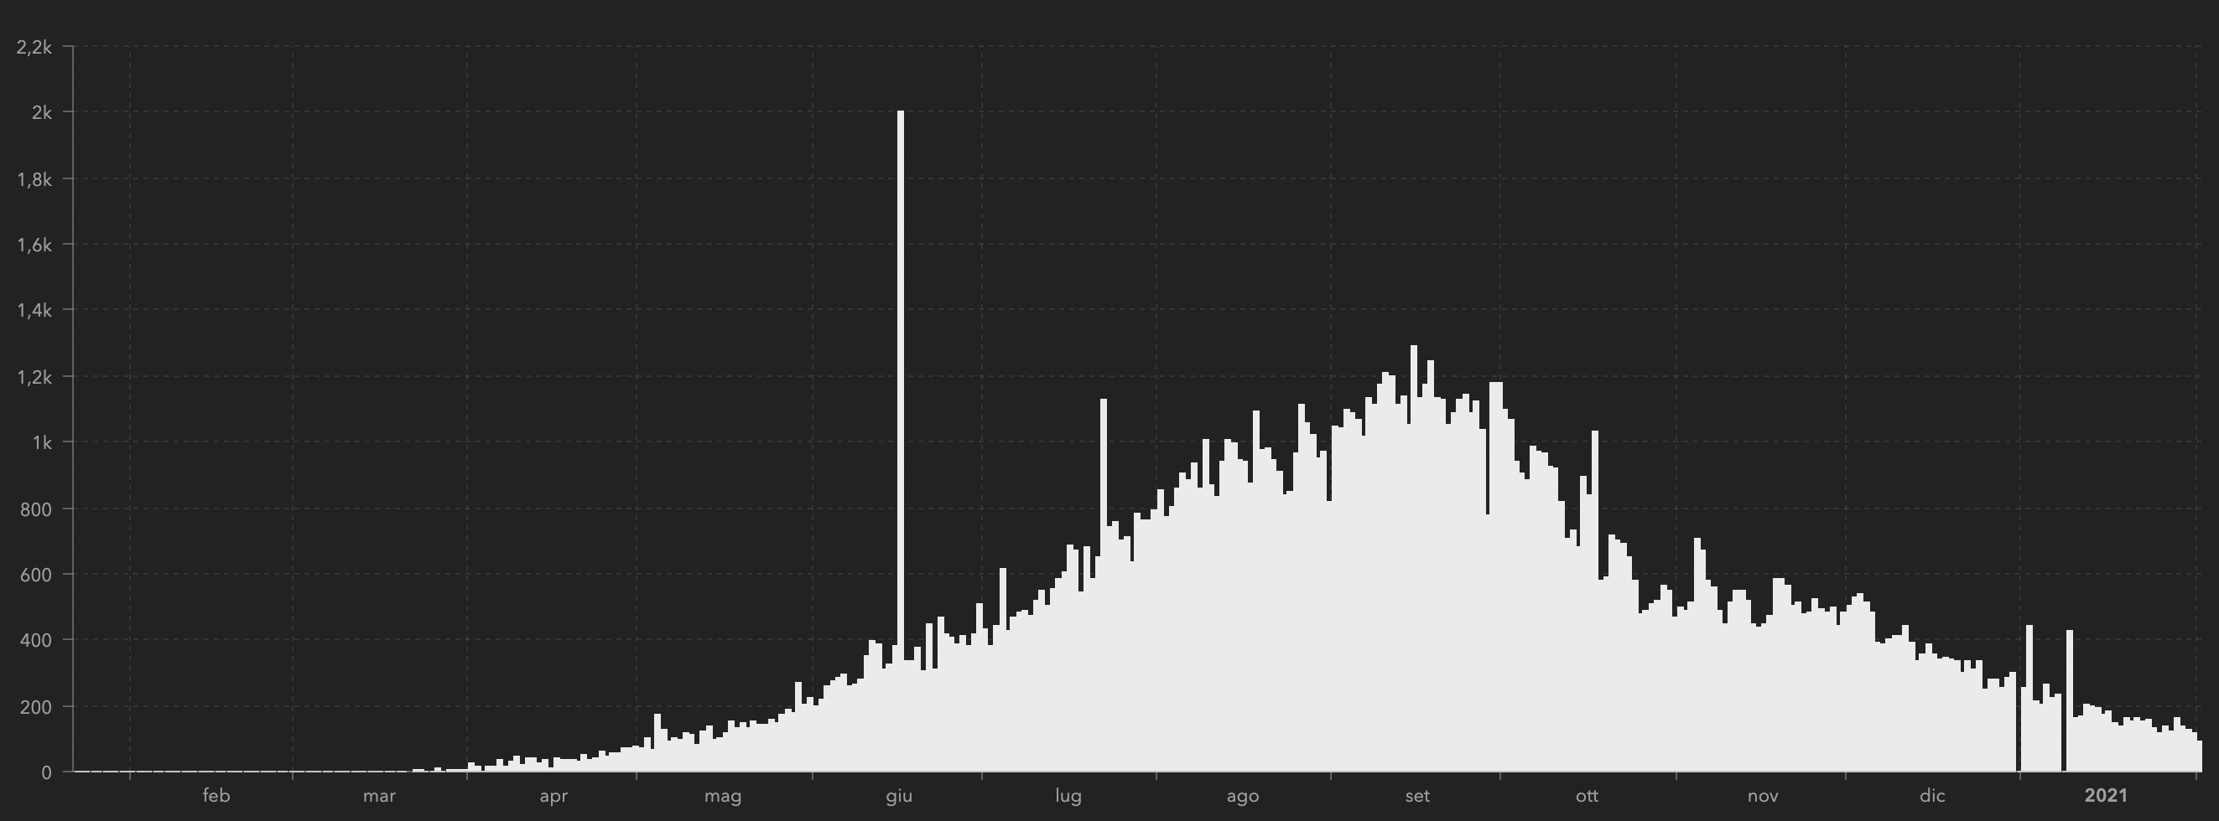The width and height of the screenshot is (2219, 821).
Task: Click the '0' label at y-axis origin
Action: click(x=45, y=772)
